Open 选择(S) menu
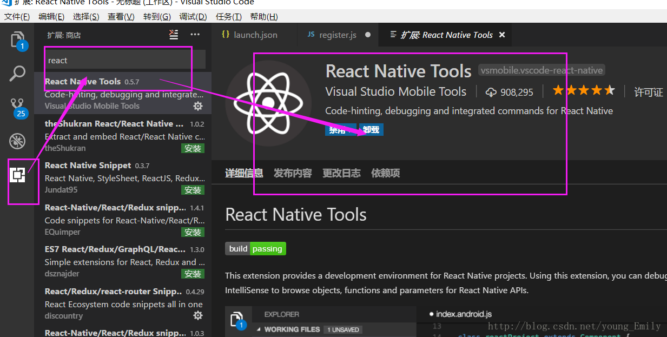 point(86,17)
